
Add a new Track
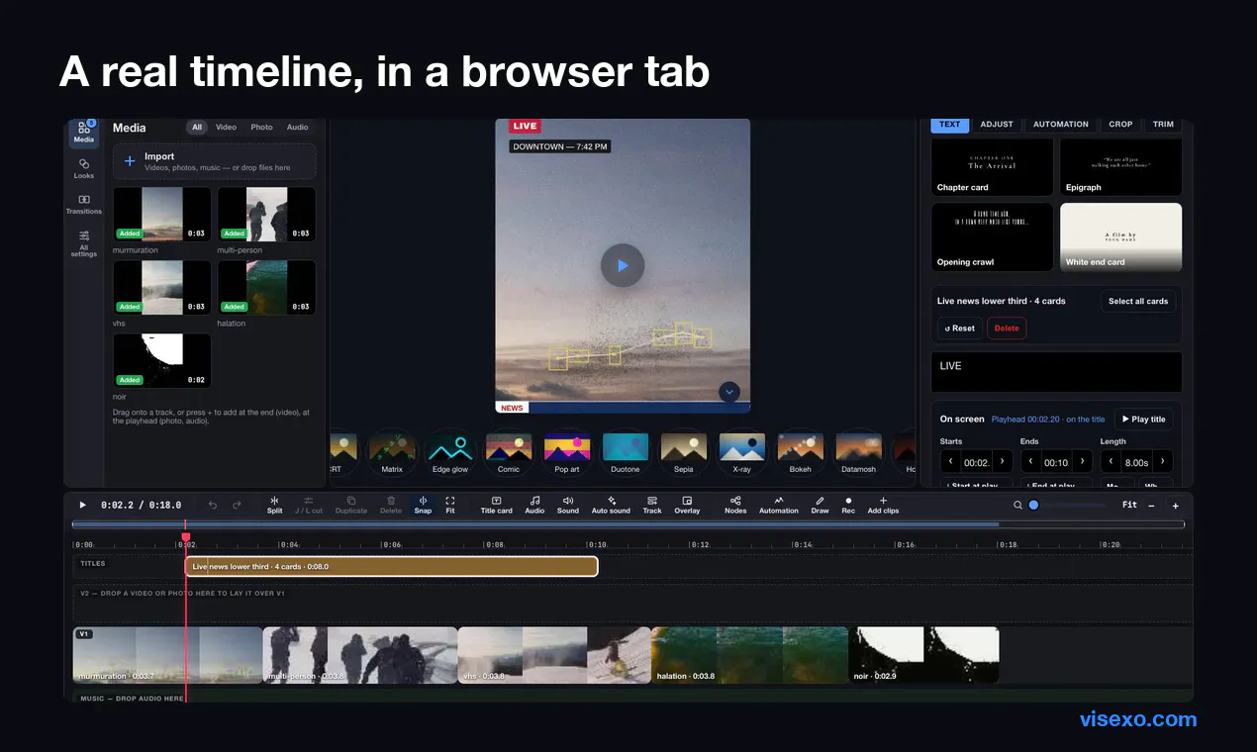652,505
